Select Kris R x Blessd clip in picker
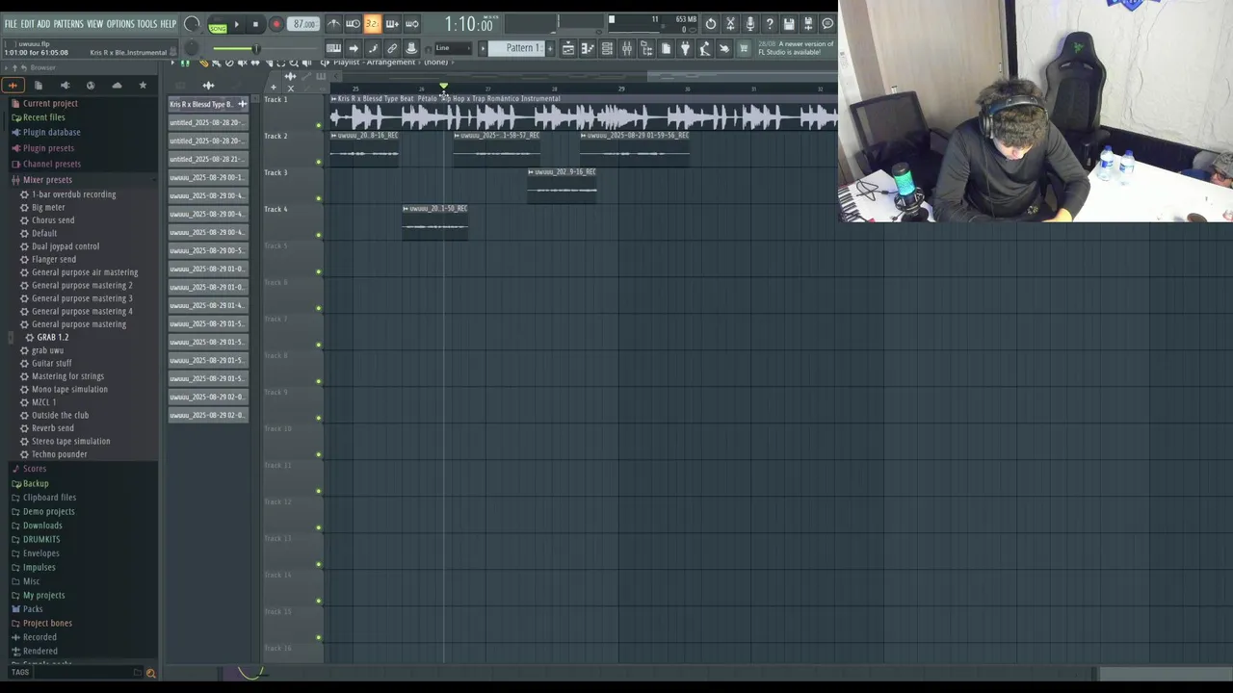This screenshot has width=1233, height=693. (x=208, y=104)
